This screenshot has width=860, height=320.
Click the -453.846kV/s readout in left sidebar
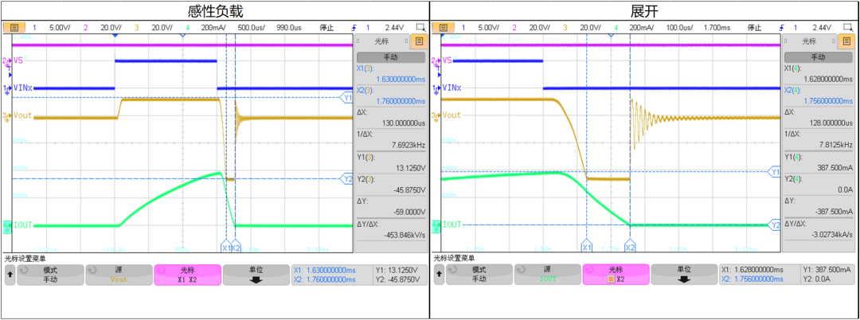[x=403, y=234]
